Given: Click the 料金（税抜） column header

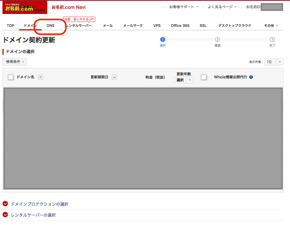Looking at the screenshot, I should pyautogui.click(x=155, y=77).
